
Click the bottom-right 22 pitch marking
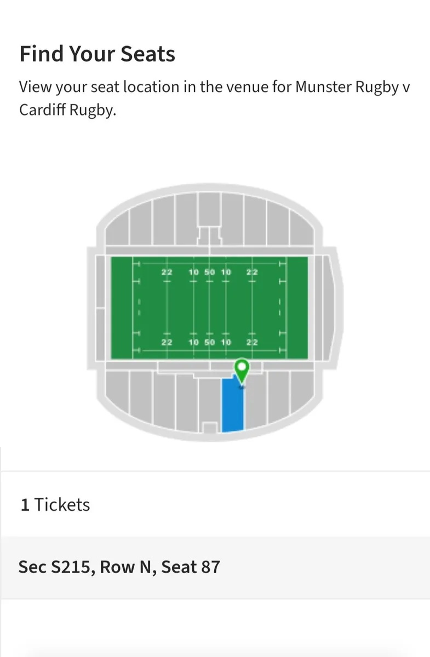tap(252, 342)
